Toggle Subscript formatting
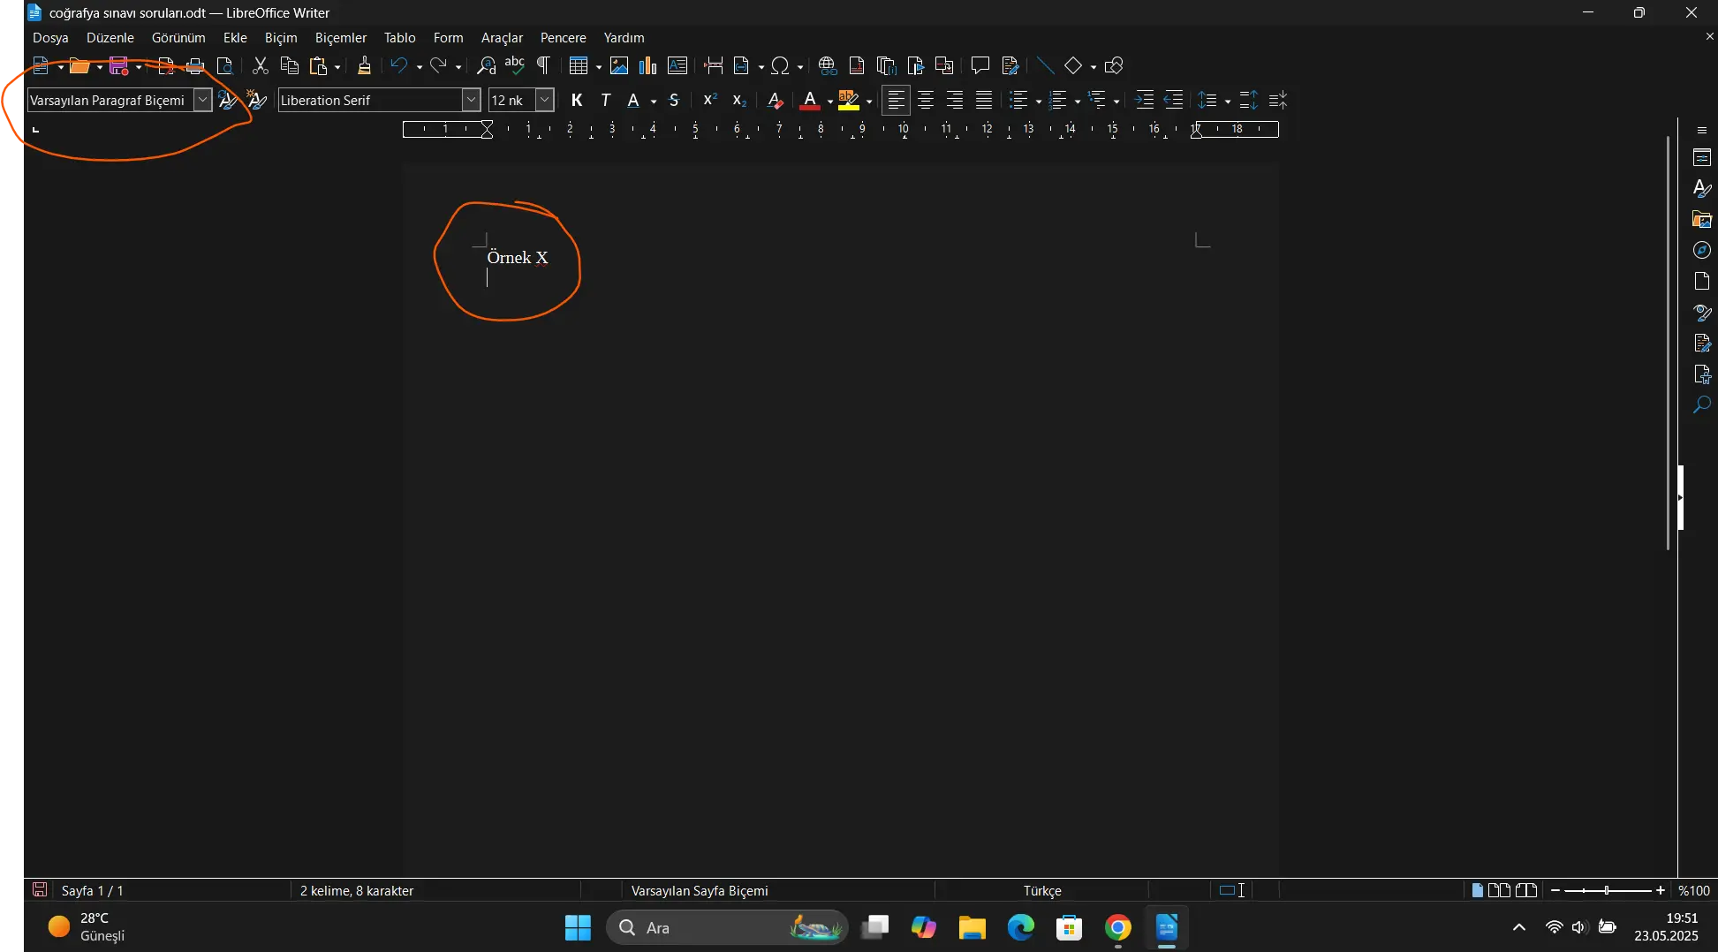The width and height of the screenshot is (1718, 952). pyautogui.click(x=739, y=100)
